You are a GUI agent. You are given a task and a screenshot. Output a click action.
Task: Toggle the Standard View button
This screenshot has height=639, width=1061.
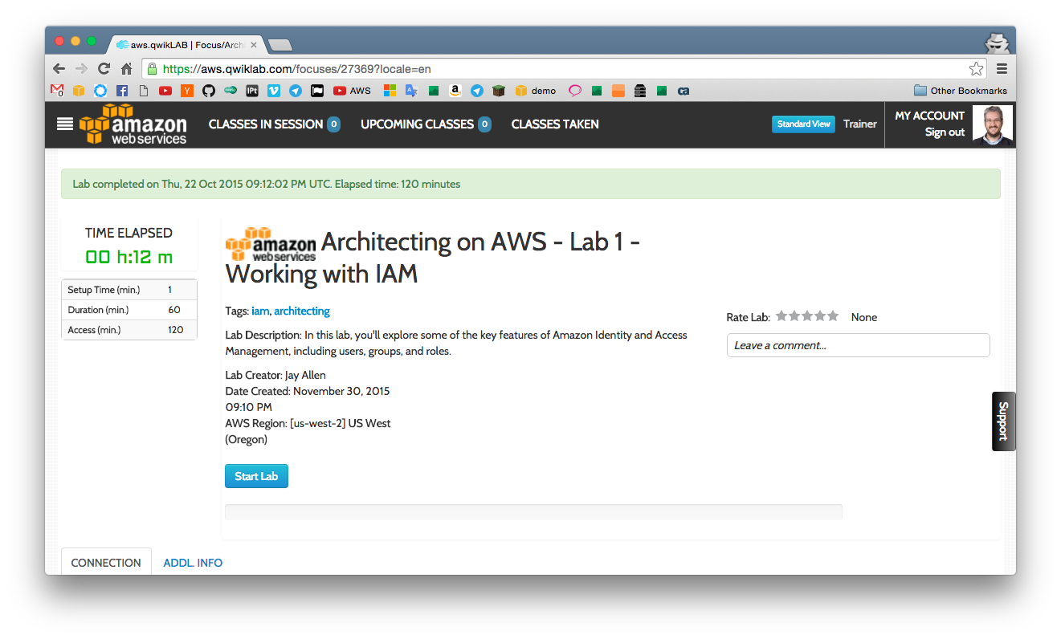click(x=803, y=124)
